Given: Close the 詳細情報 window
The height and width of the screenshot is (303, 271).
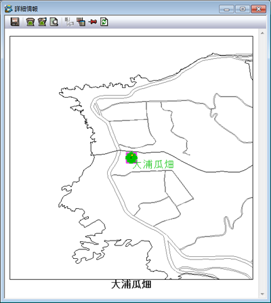Looking at the screenshot, I should 258,9.
